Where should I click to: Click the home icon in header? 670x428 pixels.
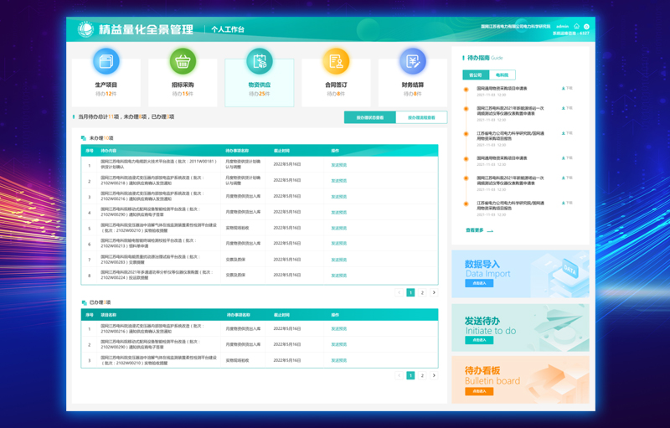[576, 27]
